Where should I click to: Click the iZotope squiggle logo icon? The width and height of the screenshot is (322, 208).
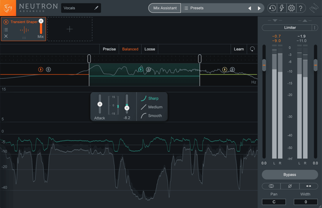pos(314,8)
